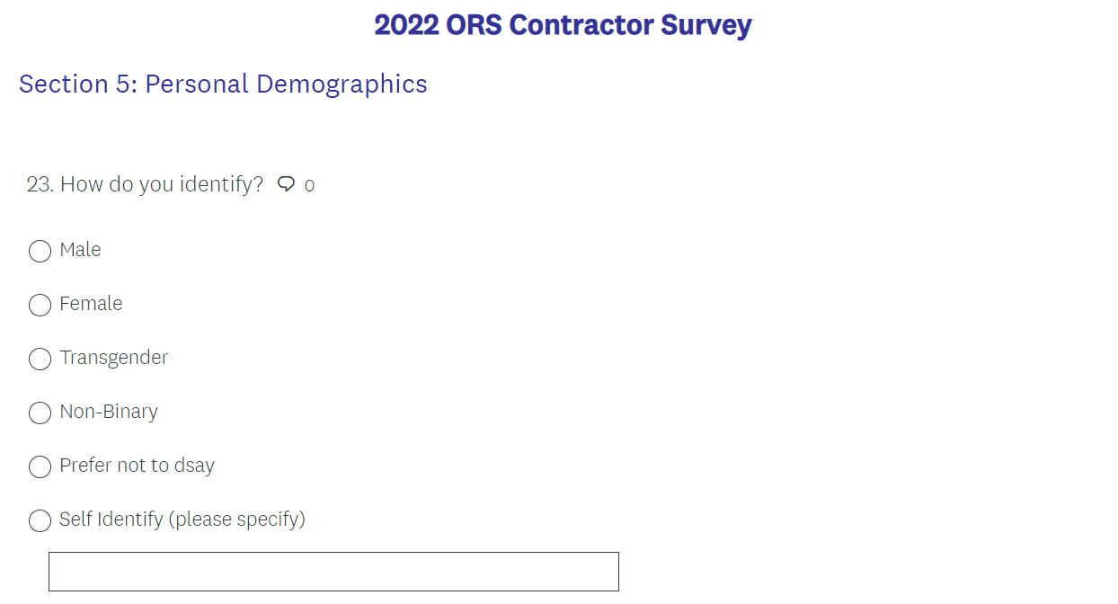Click the 'Non-Binary' option label text
Image resolution: width=1118 pixels, height=604 pixels.
pos(109,412)
